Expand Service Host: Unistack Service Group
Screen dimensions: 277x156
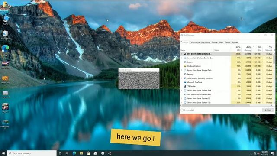coord(182,58)
